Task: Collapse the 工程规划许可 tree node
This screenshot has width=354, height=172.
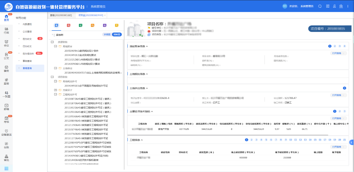Action: (x=56, y=95)
